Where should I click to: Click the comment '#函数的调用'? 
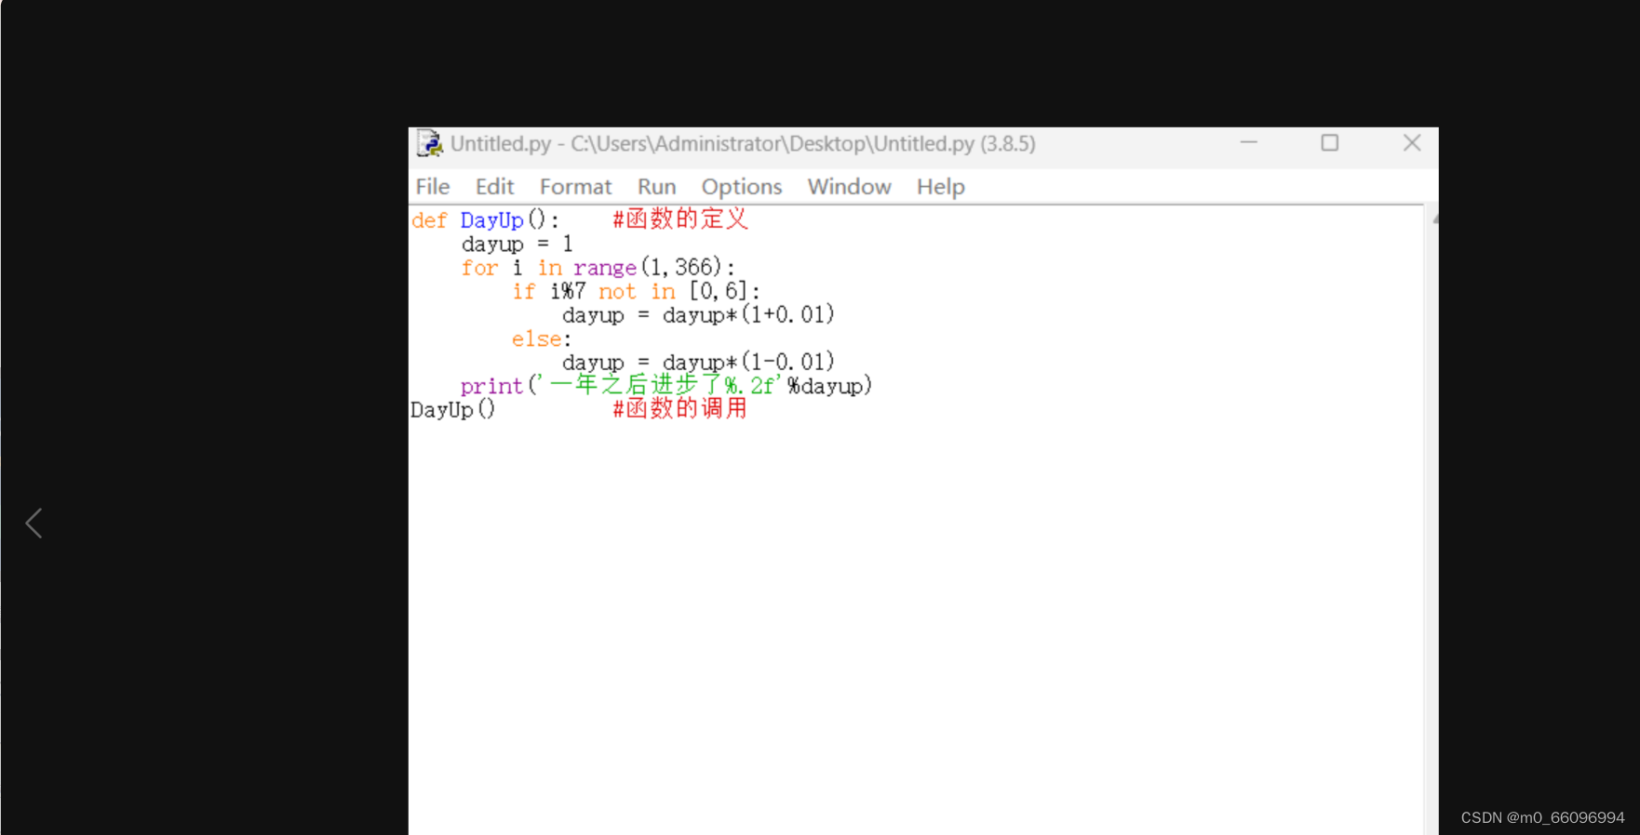coord(679,409)
